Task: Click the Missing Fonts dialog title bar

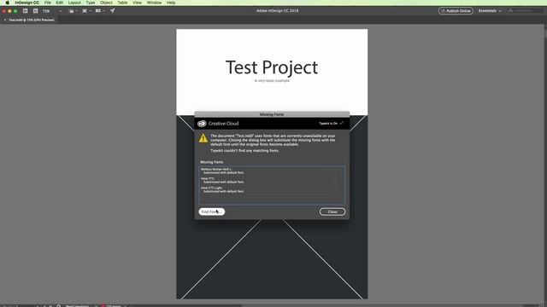Action: click(x=272, y=114)
